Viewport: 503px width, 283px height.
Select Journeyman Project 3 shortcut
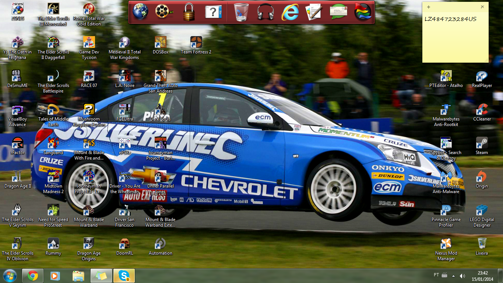(x=89, y=182)
